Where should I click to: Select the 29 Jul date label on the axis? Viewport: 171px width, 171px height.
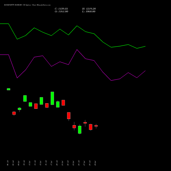95,163
